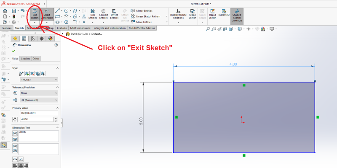Click the Repair Sketch tool

pyautogui.click(x=193, y=14)
